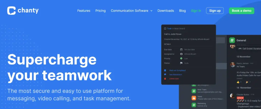The width and height of the screenshot is (261, 109).
Task: Click the Chanty logo icon
Action: pos(11,10)
